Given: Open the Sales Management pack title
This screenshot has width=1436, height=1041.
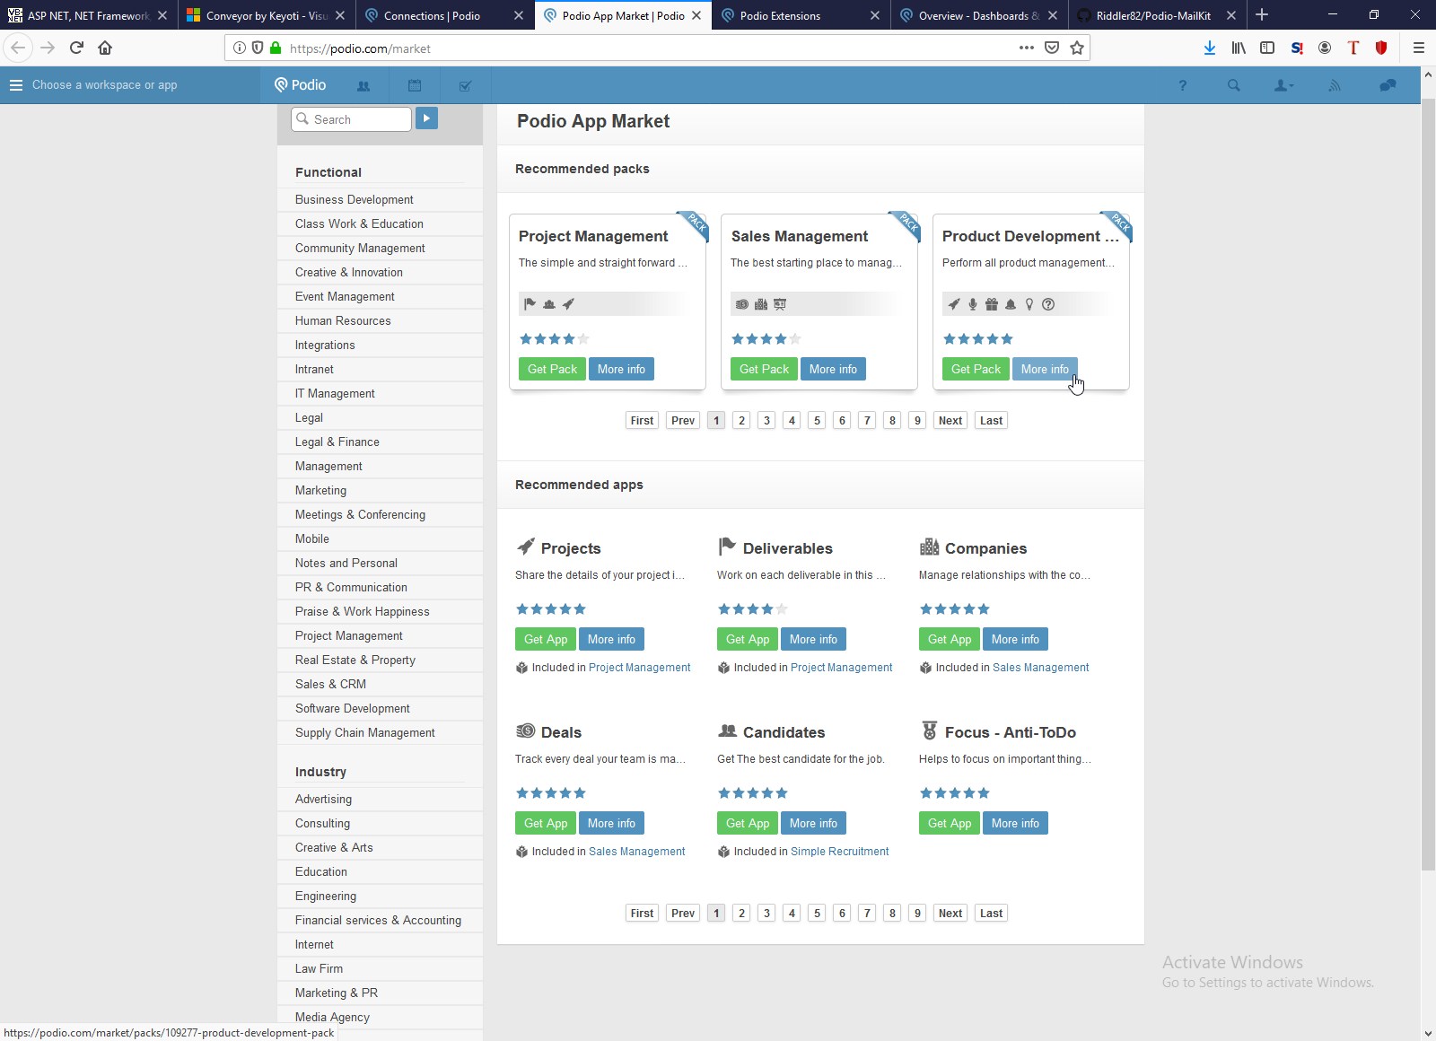Looking at the screenshot, I should click(800, 236).
